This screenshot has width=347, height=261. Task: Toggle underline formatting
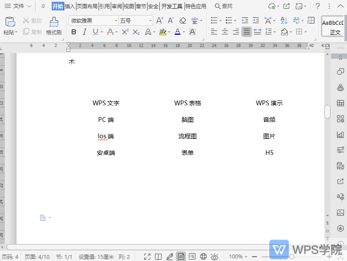(x=96, y=32)
